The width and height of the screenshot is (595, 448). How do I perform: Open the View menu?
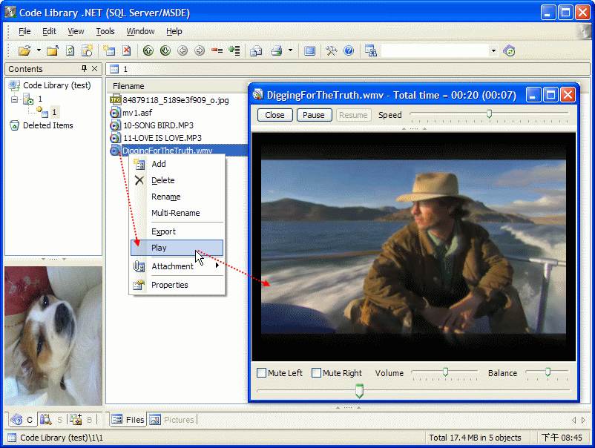click(x=76, y=31)
